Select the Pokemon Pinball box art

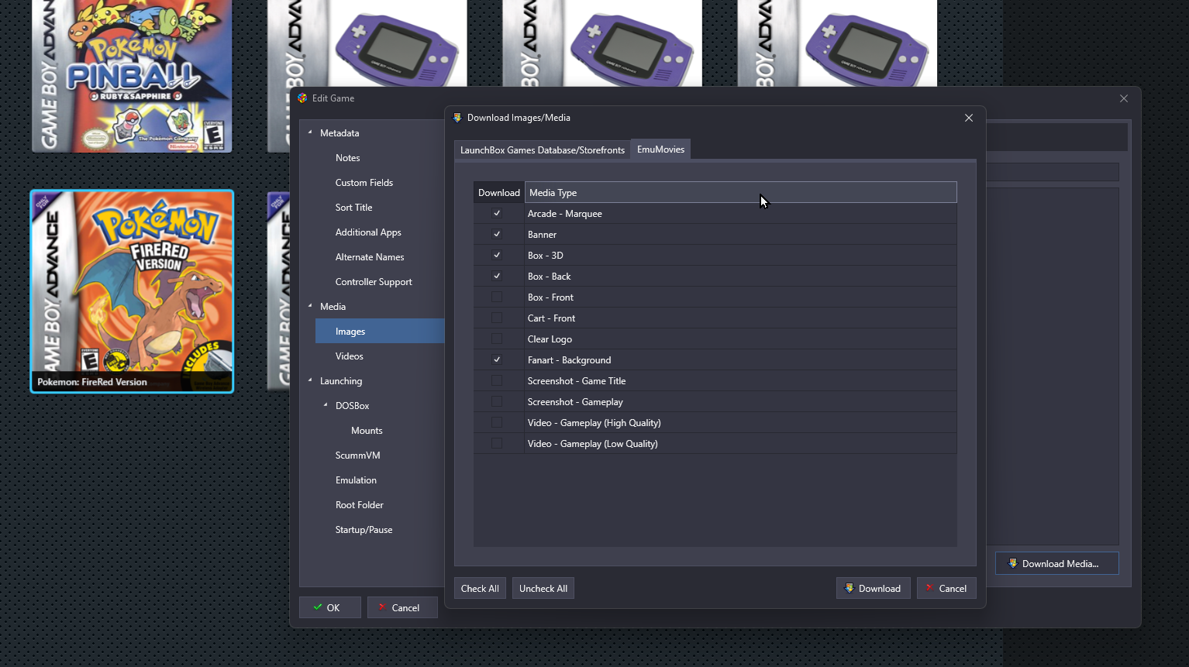tap(132, 76)
